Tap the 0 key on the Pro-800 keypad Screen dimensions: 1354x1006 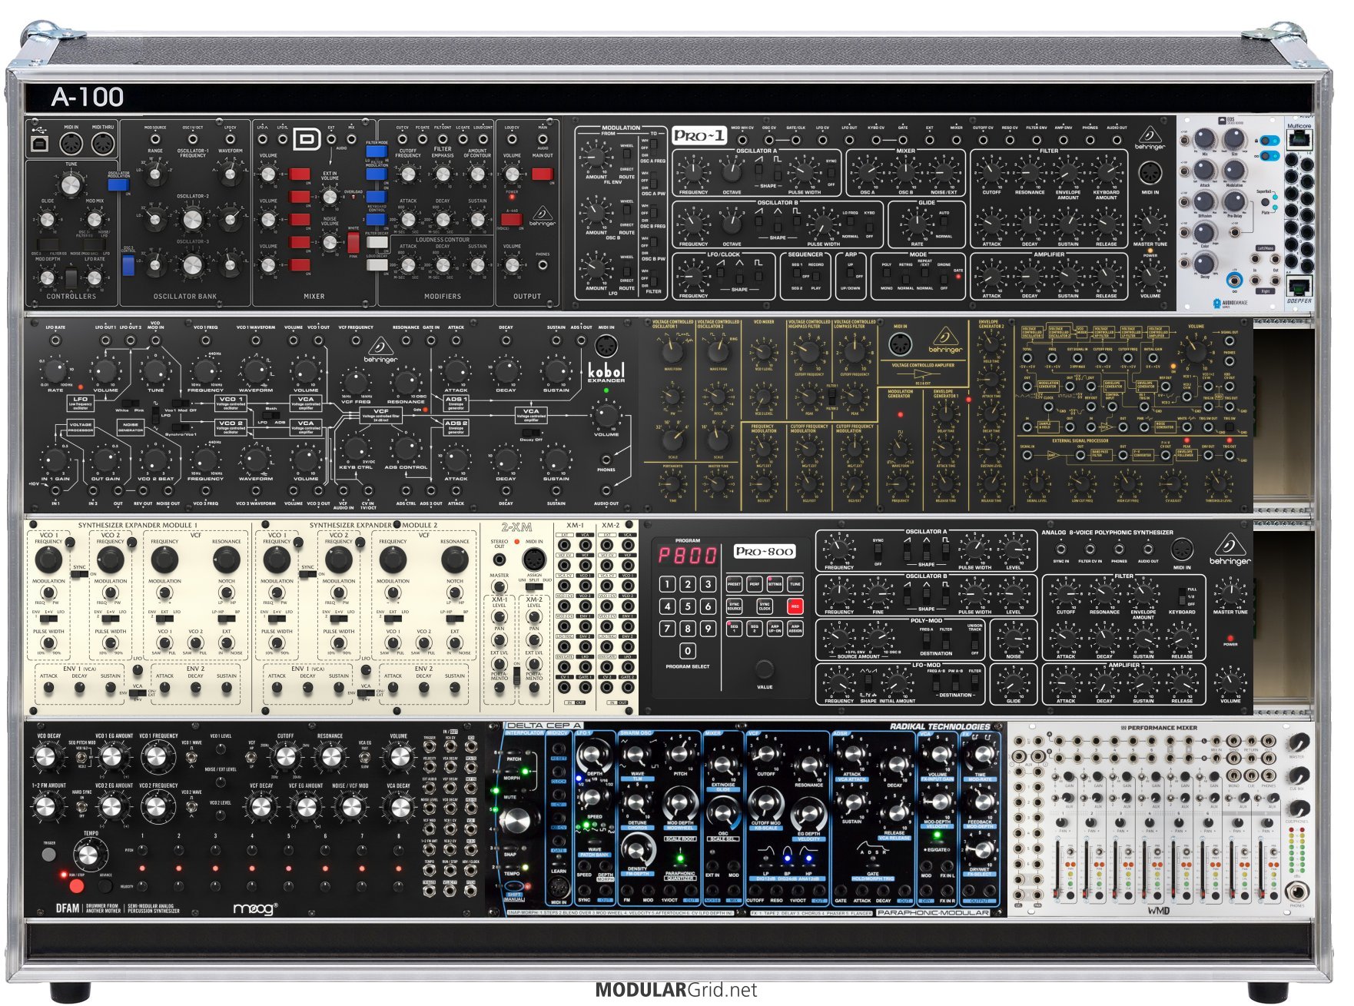click(688, 650)
